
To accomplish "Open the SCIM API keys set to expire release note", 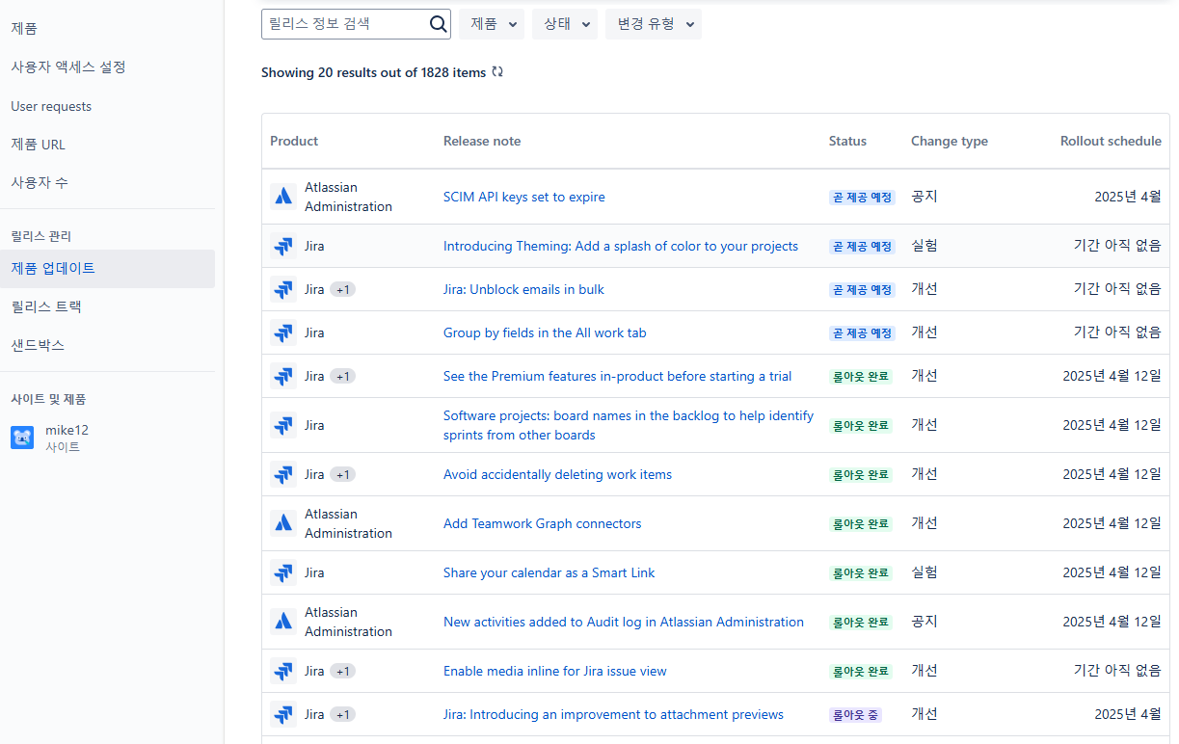I will [x=524, y=197].
